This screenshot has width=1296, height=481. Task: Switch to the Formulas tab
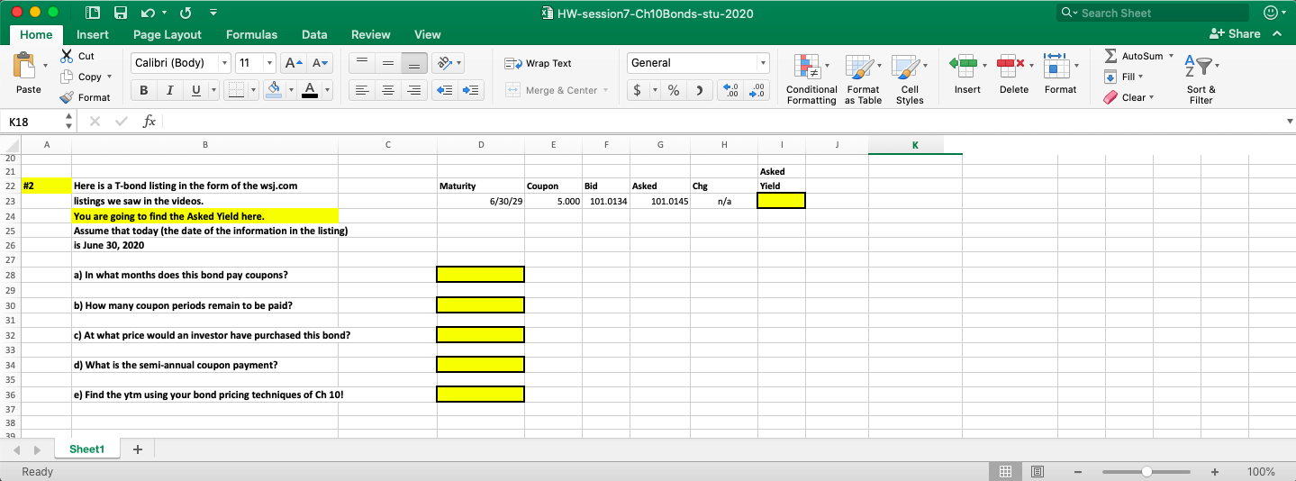click(251, 34)
